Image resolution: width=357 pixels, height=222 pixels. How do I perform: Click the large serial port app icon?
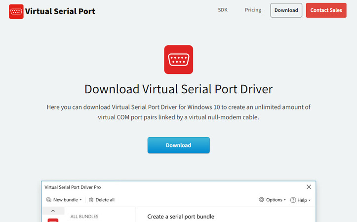tap(178, 60)
